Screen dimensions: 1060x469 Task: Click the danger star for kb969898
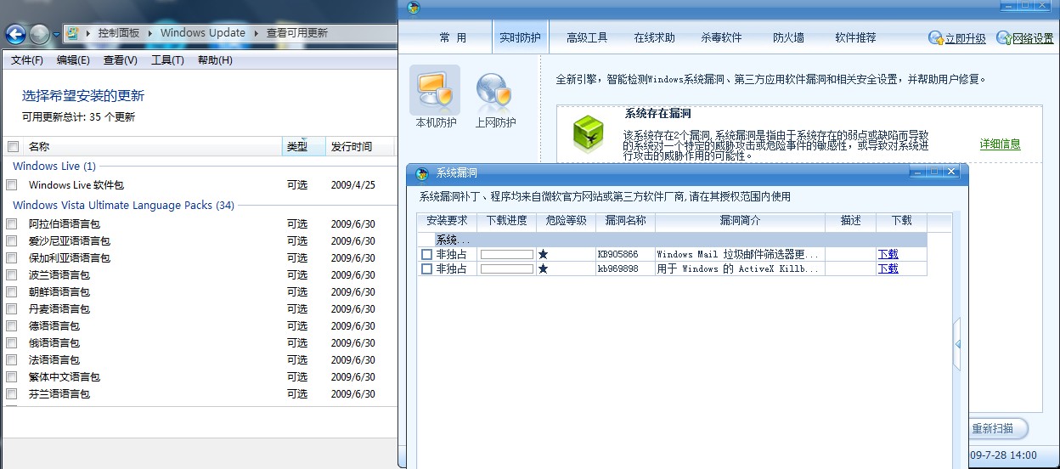[544, 268]
